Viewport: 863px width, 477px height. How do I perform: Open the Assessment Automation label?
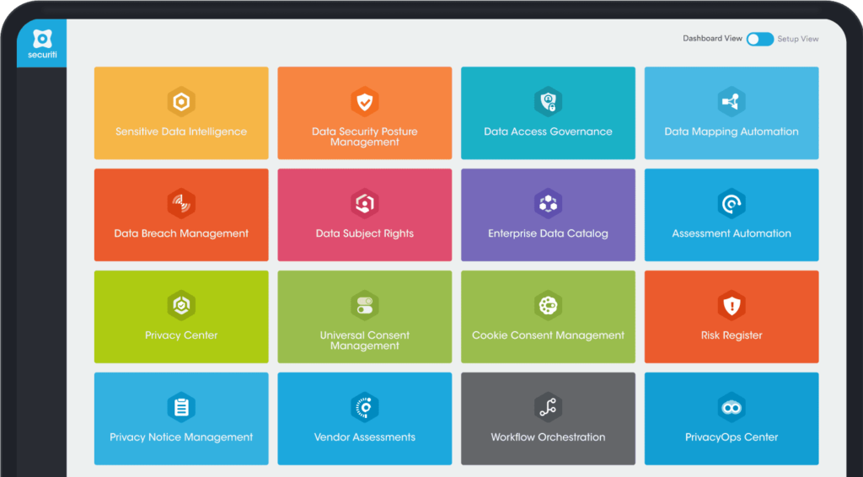click(731, 233)
